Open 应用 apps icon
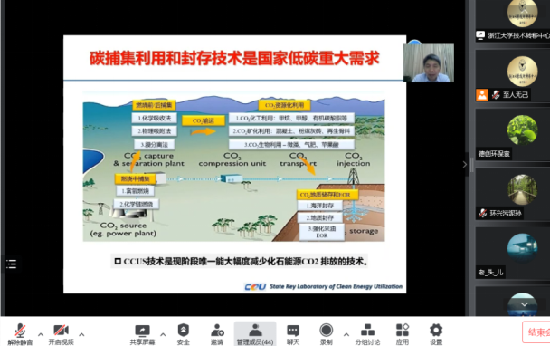This screenshot has height=346, width=550. click(403, 333)
